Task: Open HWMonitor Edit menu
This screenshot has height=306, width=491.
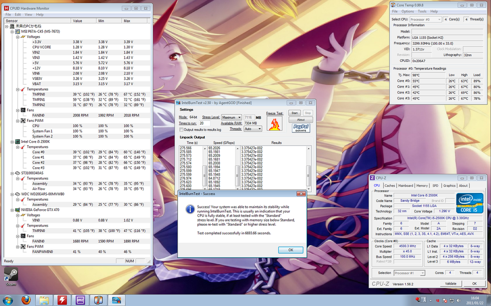Action: coord(18,14)
